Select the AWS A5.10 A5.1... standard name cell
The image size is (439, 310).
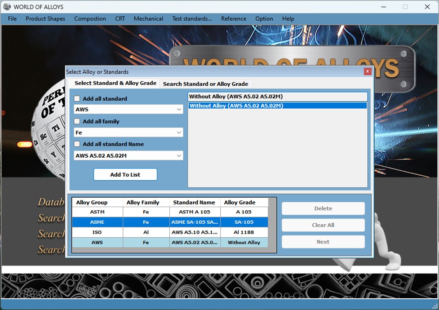point(195,232)
